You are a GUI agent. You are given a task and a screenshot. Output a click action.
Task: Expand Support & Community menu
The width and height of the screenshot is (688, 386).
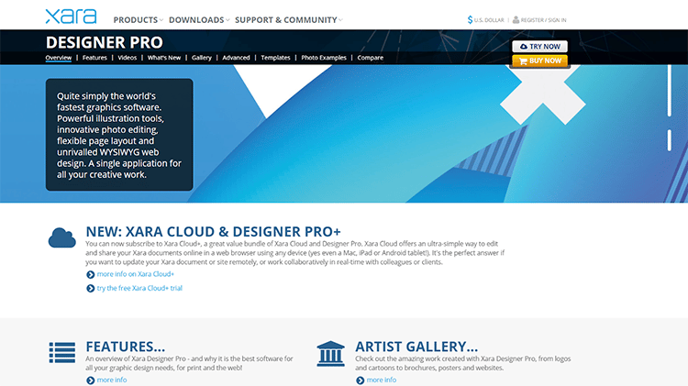tap(288, 19)
